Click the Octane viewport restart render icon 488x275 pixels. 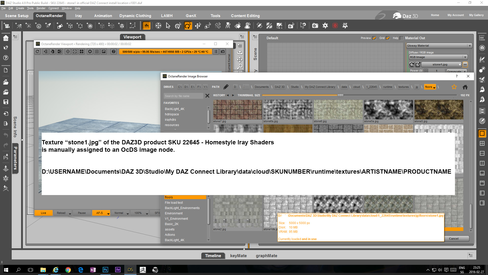[x=37, y=51]
